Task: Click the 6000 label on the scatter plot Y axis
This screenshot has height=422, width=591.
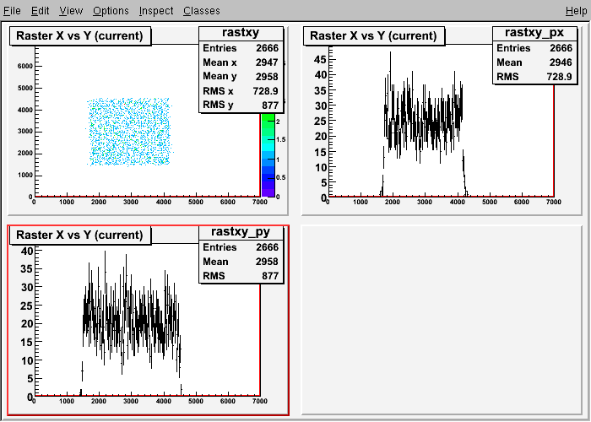Action: click(24, 66)
